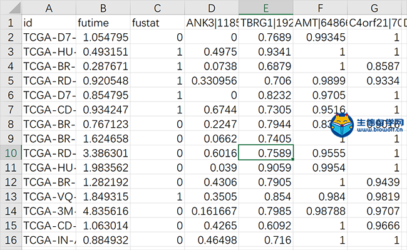Select cell with value 0.9341
407x250 pixels.
coord(266,51)
